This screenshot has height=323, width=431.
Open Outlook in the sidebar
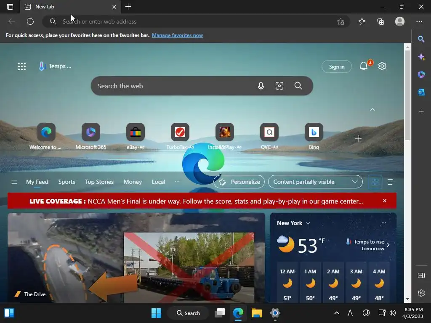[x=421, y=92]
